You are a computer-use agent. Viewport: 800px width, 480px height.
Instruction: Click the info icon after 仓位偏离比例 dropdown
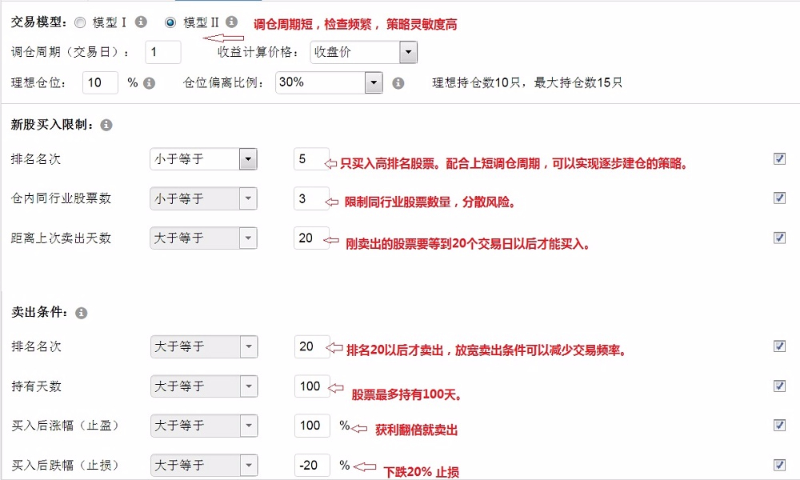click(398, 82)
